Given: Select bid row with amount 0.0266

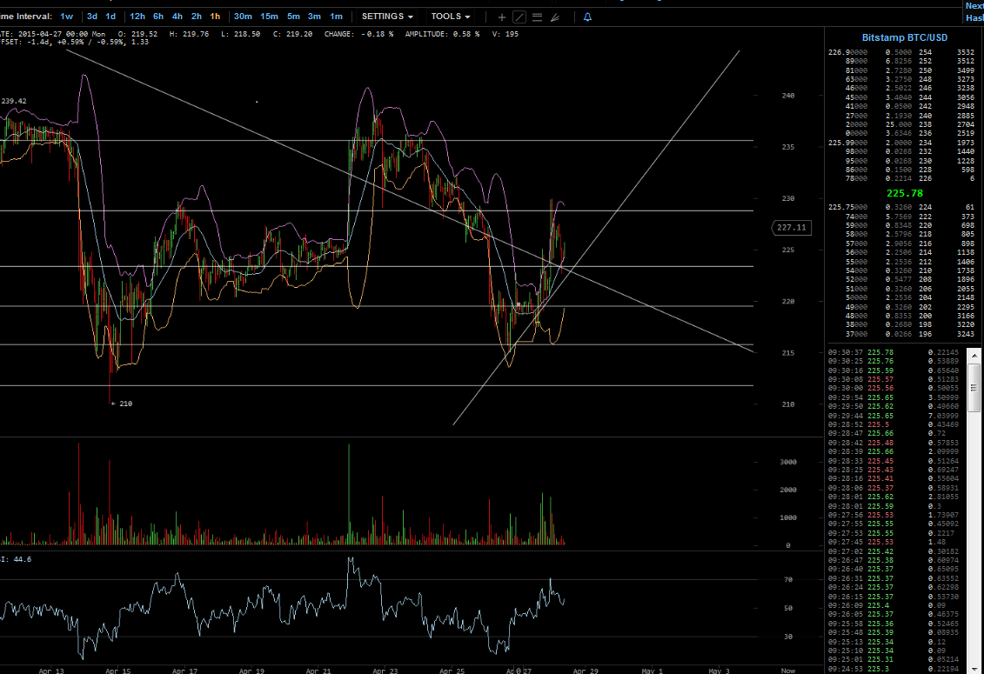Looking at the screenshot, I should point(901,334).
